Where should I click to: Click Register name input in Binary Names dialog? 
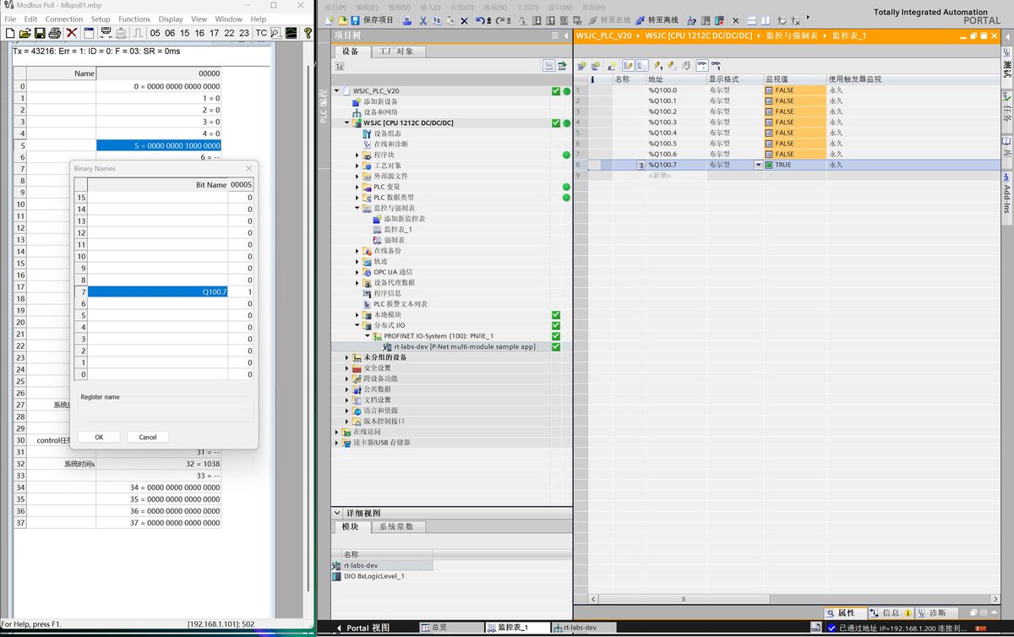coord(166,410)
